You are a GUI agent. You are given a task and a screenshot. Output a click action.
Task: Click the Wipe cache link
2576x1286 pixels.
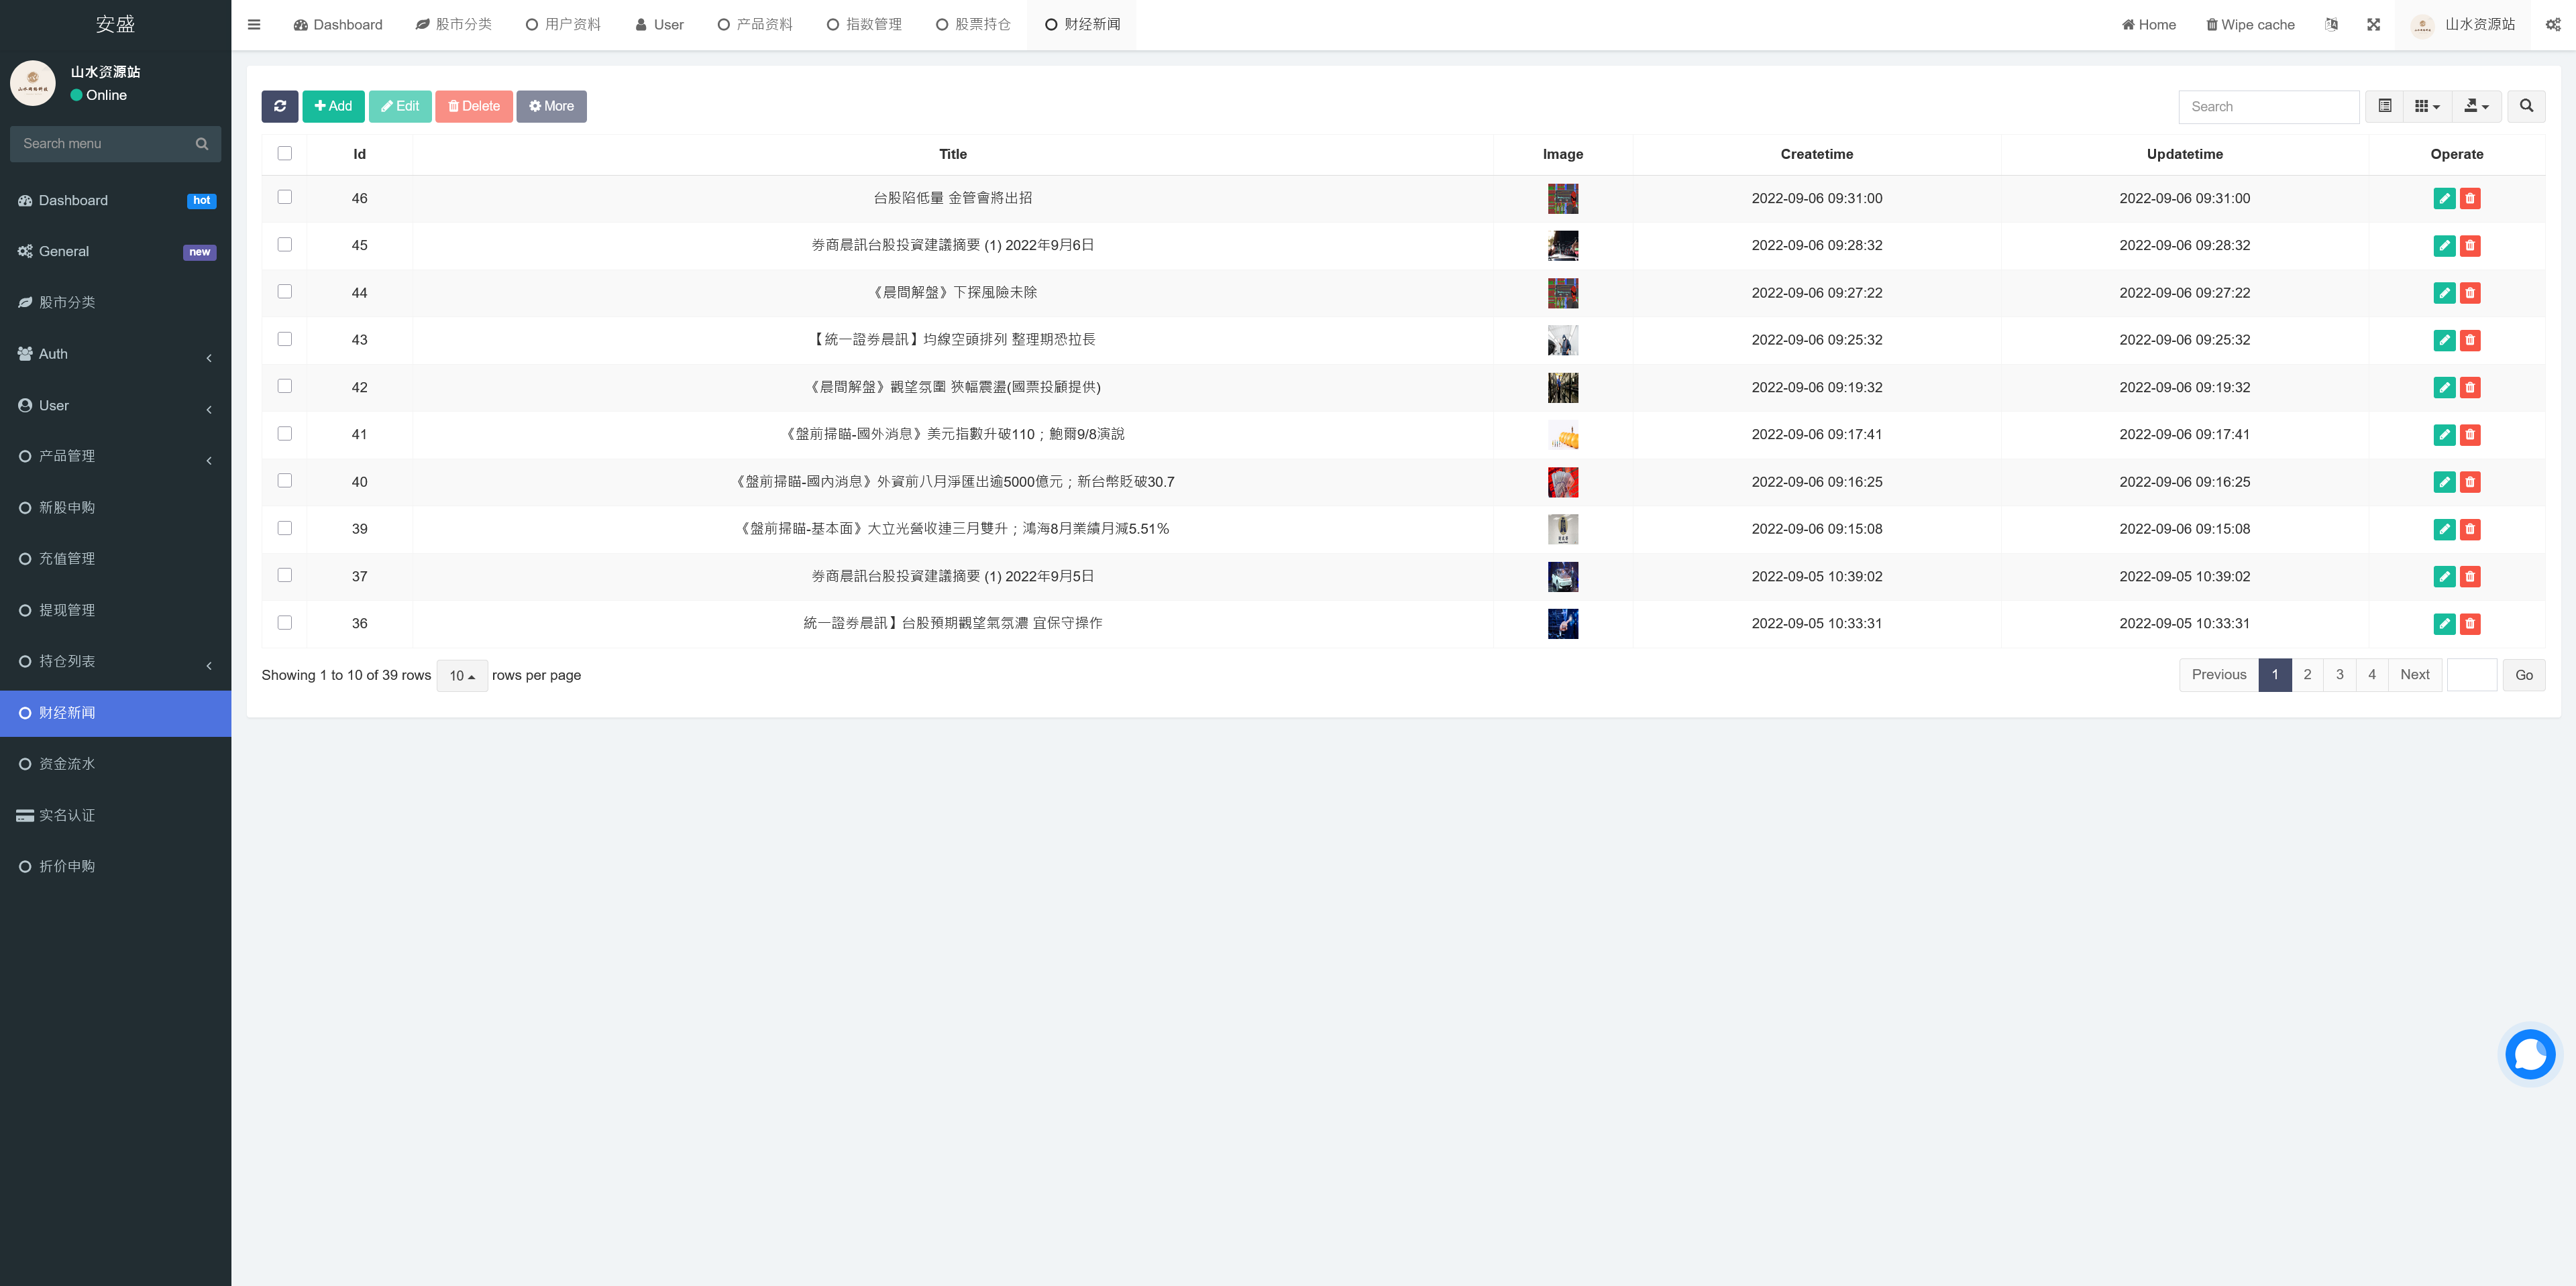(2249, 24)
